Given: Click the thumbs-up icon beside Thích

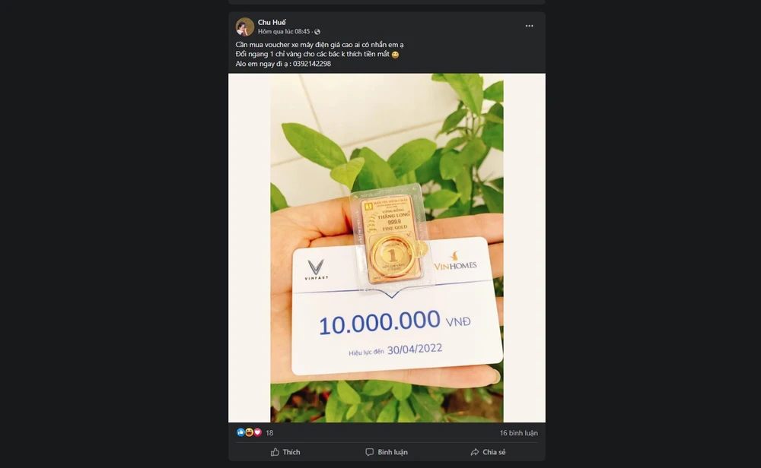Looking at the screenshot, I should click(275, 452).
